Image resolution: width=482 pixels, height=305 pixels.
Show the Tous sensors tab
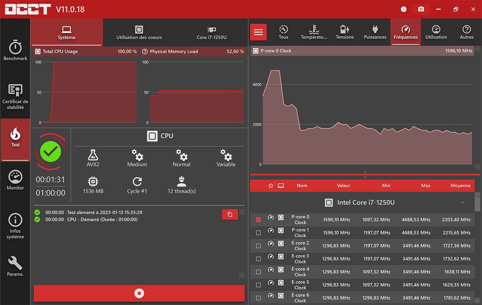pyautogui.click(x=283, y=32)
